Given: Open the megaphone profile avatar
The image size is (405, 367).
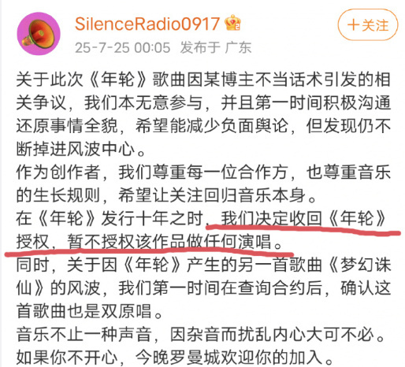Looking at the screenshot, I should click(39, 34).
